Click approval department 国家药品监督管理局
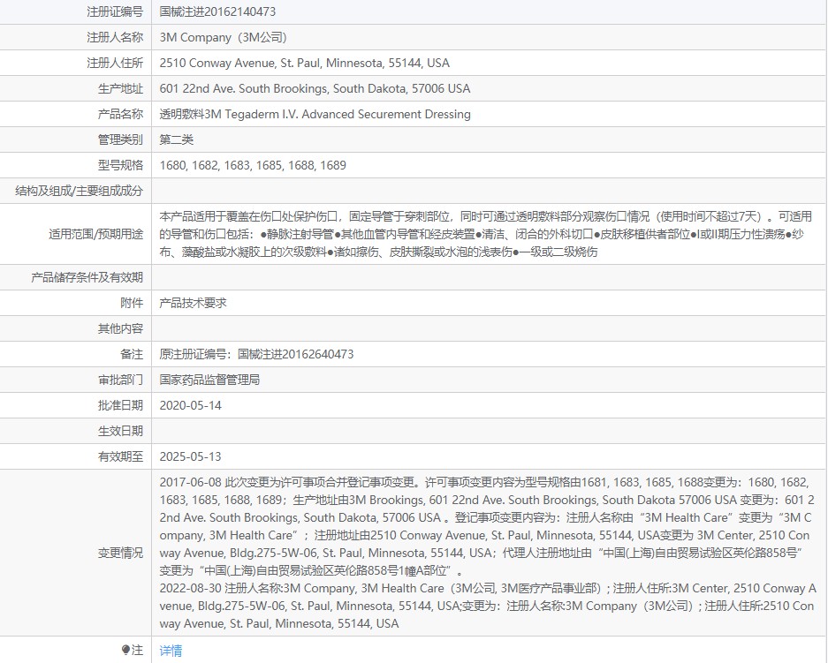The height and width of the screenshot is (663, 828). pos(209,380)
